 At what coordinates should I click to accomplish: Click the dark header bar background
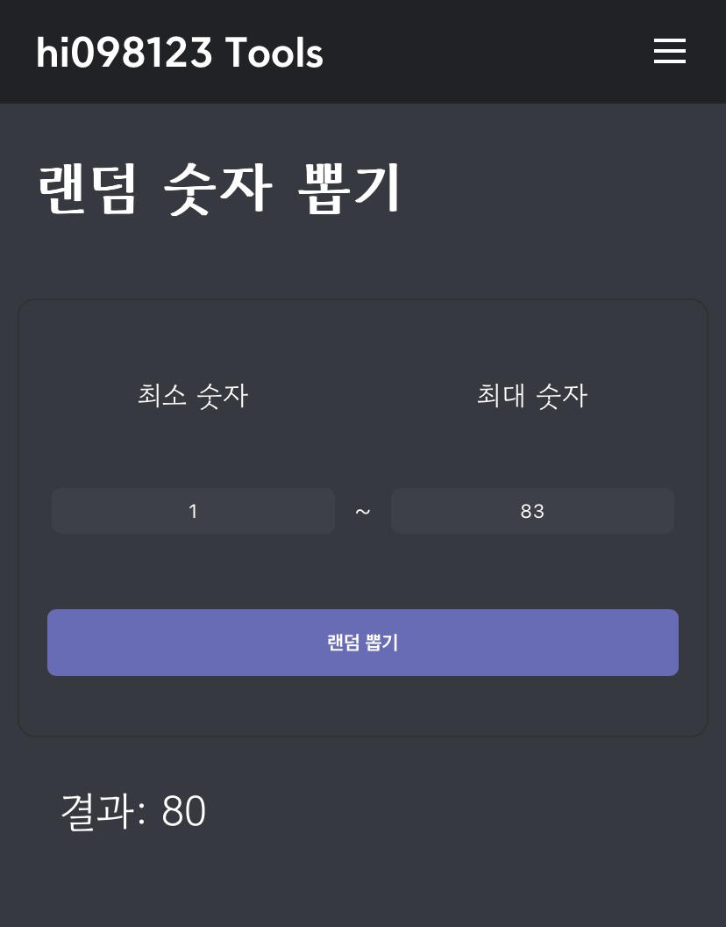point(482,52)
